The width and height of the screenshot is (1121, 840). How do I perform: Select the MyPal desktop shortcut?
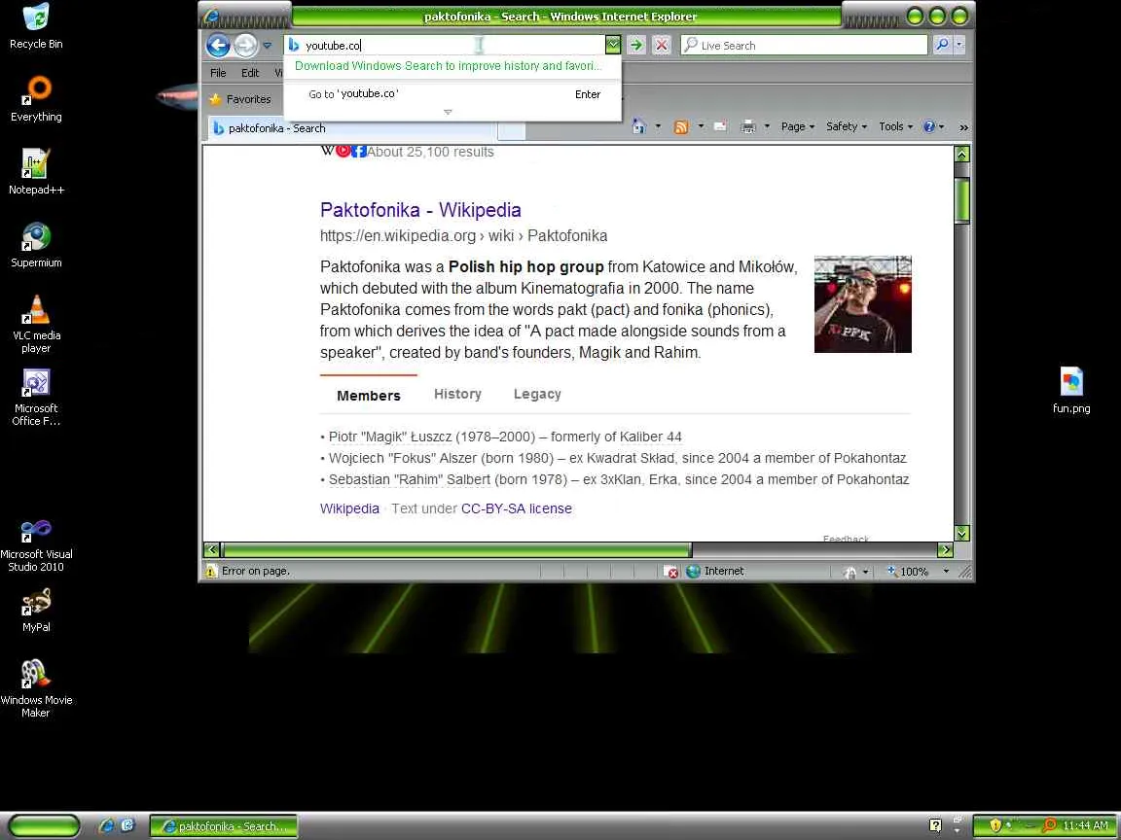(x=36, y=610)
